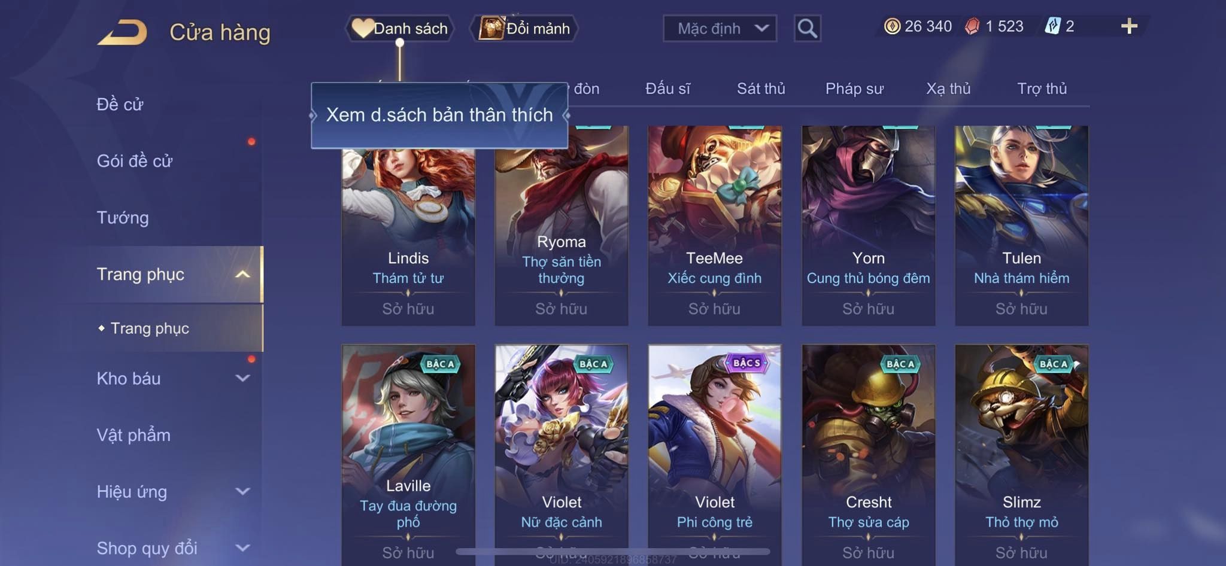The width and height of the screenshot is (1226, 566).
Task: Go to Tướng in the sidebar
Action: [x=123, y=217]
